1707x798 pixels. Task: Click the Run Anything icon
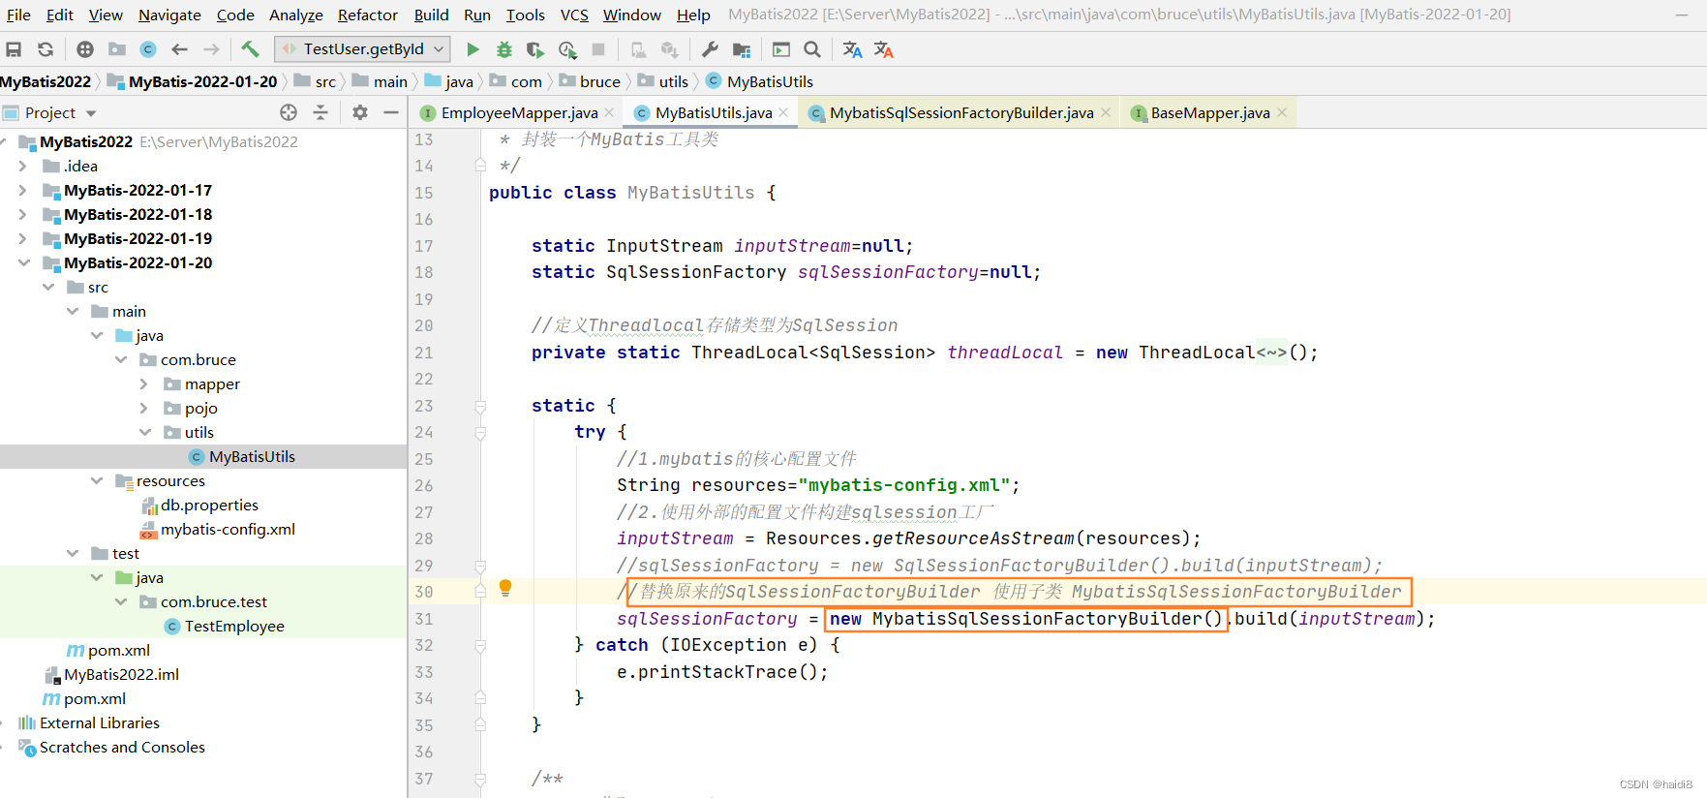coord(781,49)
